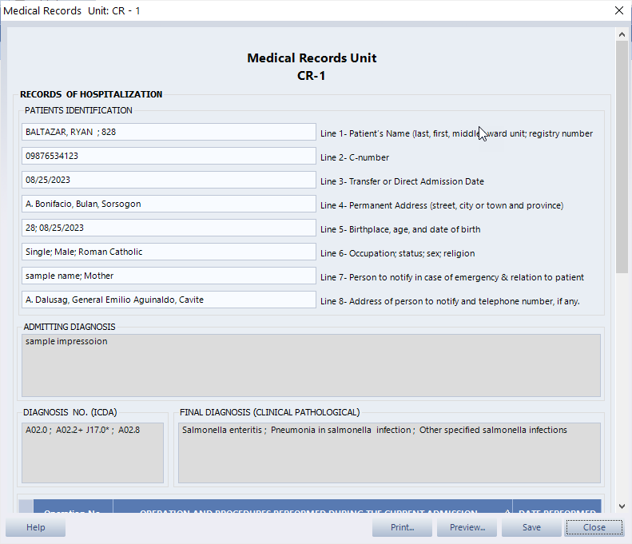632x544 pixels.
Task: Click the birthplace, age and birthdate field
Action: (x=169, y=228)
